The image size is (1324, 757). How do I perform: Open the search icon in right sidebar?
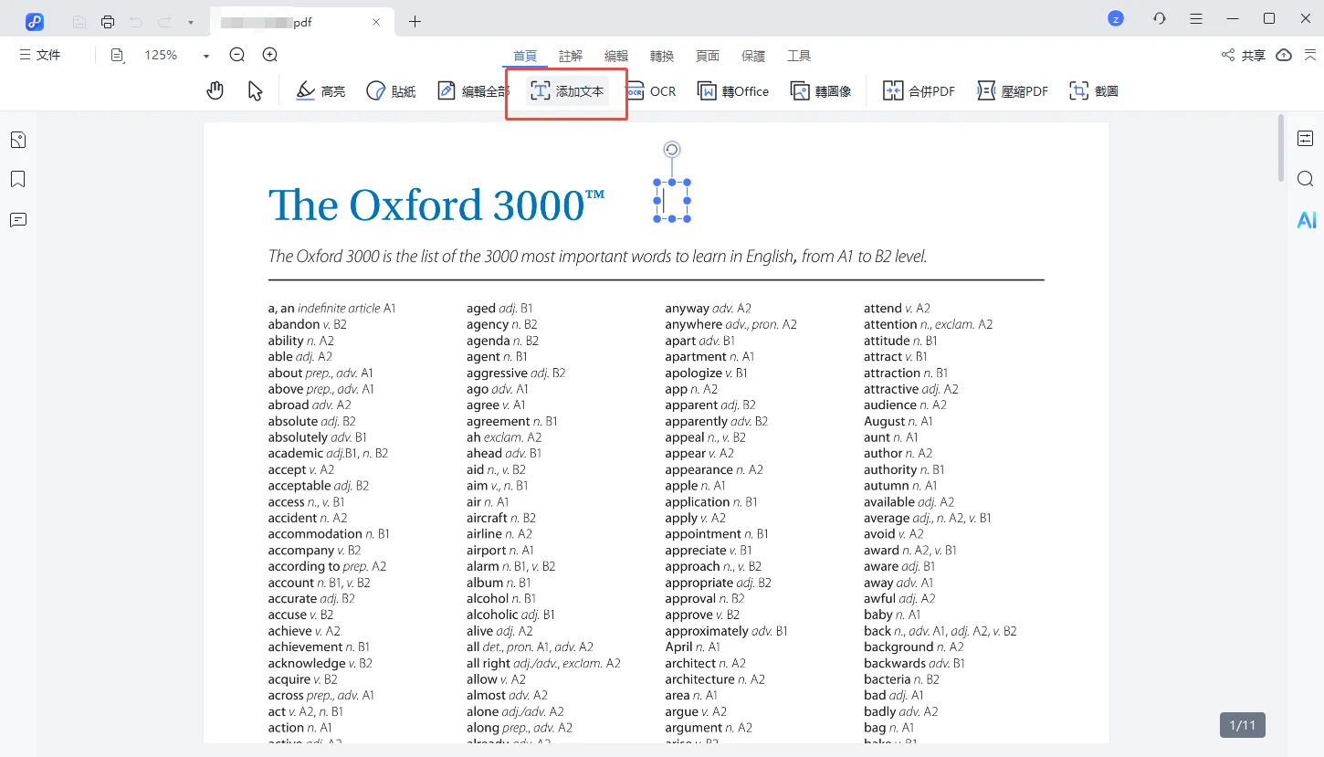click(1306, 178)
